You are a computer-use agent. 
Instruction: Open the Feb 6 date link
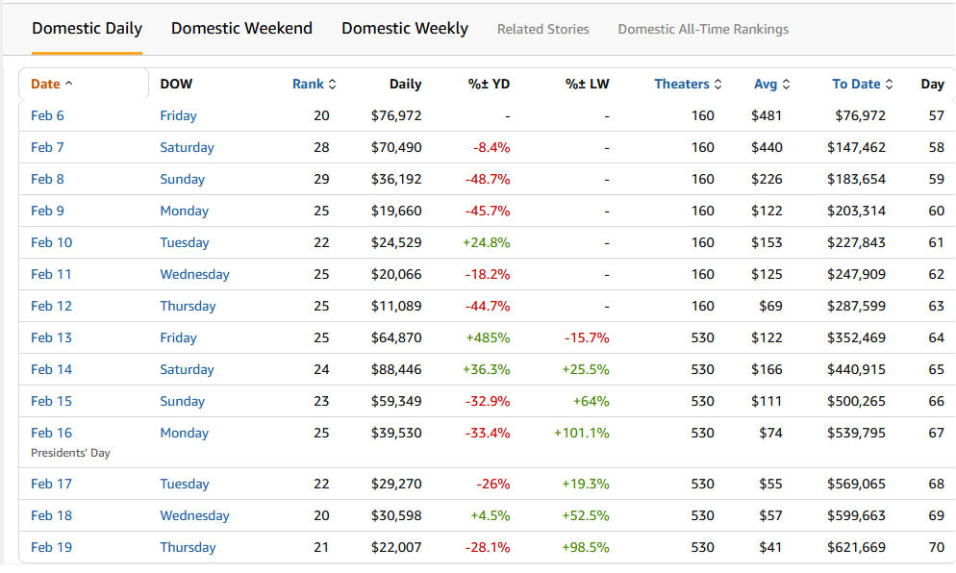point(47,115)
